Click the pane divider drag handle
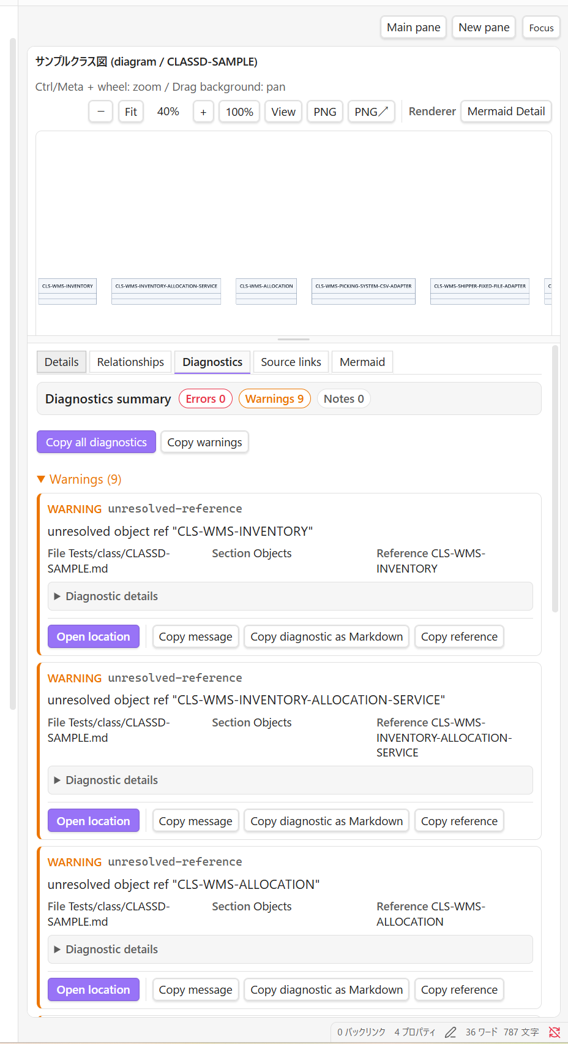The height and width of the screenshot is (1044, 568). (x=294, y=339)
